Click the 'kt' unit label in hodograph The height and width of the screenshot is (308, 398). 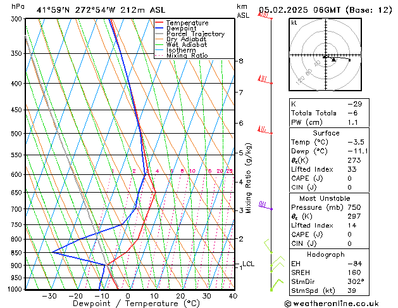294,23
